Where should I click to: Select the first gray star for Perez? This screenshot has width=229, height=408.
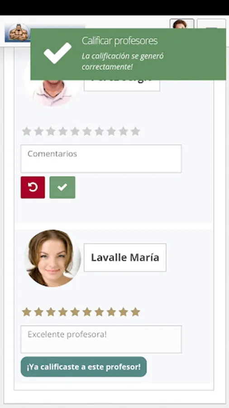click(x=27, y=131)
